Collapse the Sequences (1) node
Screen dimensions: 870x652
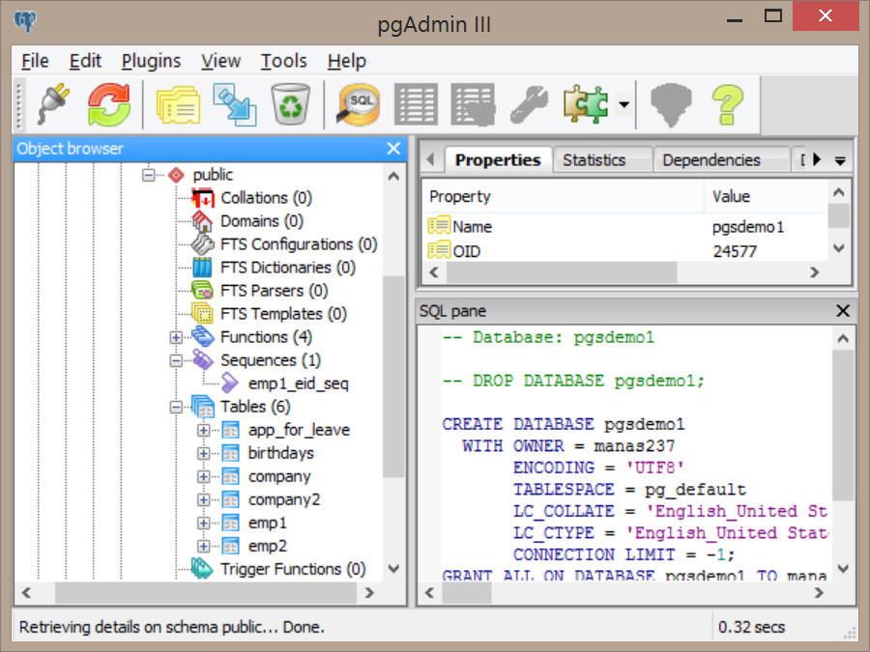point(176,360)
